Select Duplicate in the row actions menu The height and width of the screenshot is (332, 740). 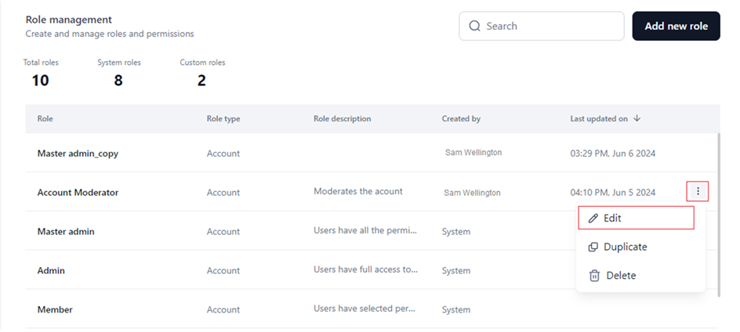625,247
